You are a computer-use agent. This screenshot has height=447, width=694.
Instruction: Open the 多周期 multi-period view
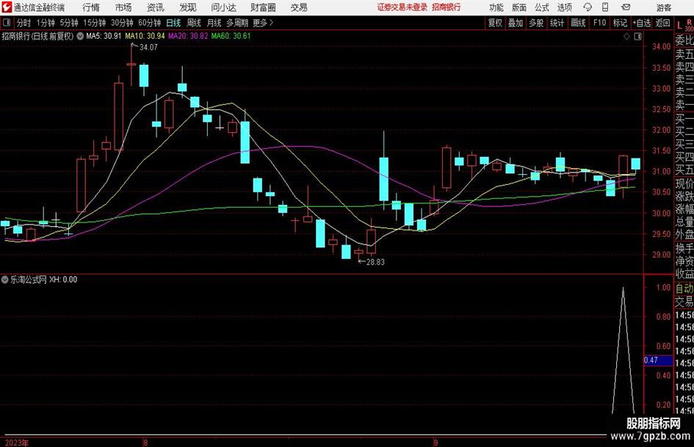(x=237, y=23)
